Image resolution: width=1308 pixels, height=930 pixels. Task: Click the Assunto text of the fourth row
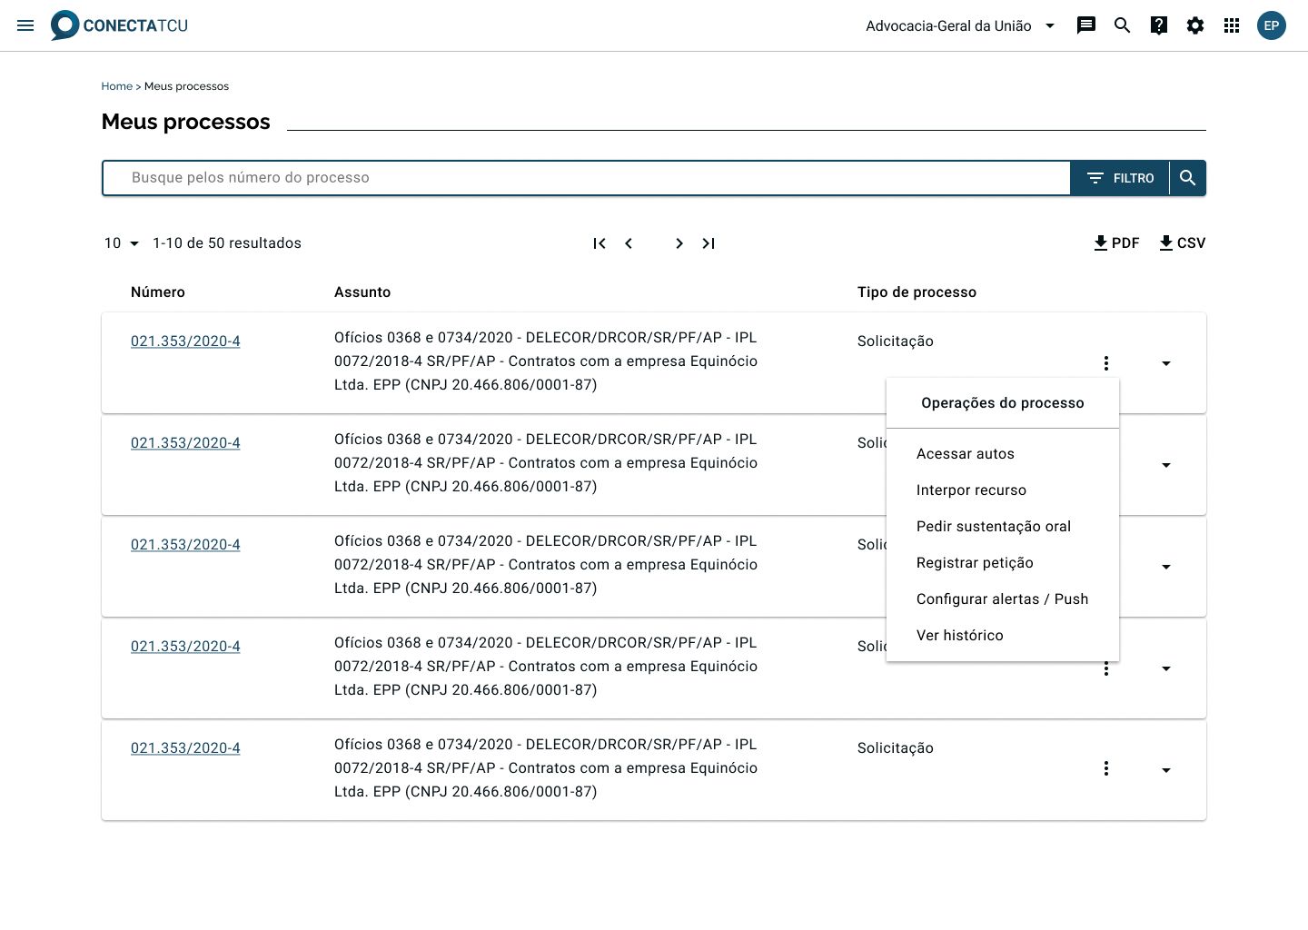point(546,667)
